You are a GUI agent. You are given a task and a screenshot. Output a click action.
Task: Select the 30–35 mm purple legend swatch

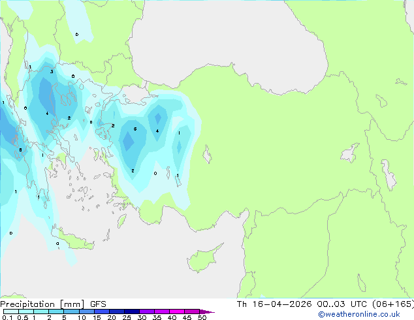tap(146, 312)
